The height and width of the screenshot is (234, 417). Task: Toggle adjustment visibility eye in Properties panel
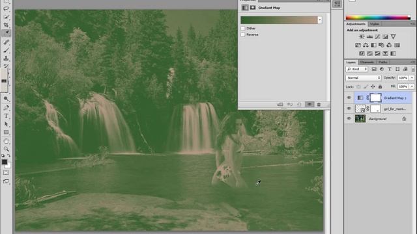(309, 105)
